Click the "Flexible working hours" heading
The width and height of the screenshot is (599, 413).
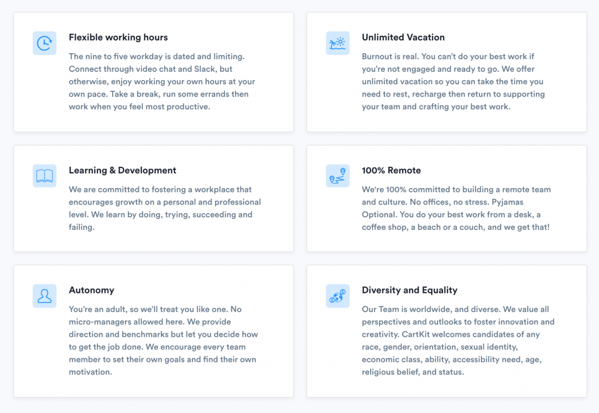click(118, 37)
